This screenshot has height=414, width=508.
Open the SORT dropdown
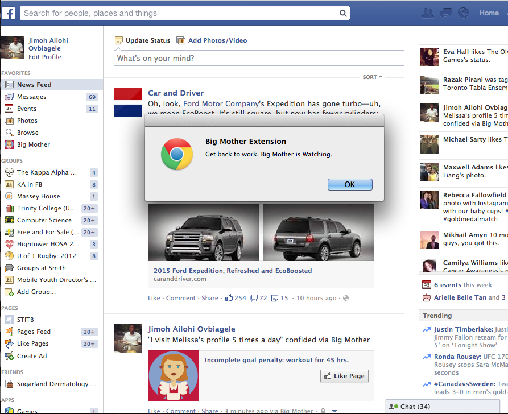pyautogui.click(x=373, y=77)
